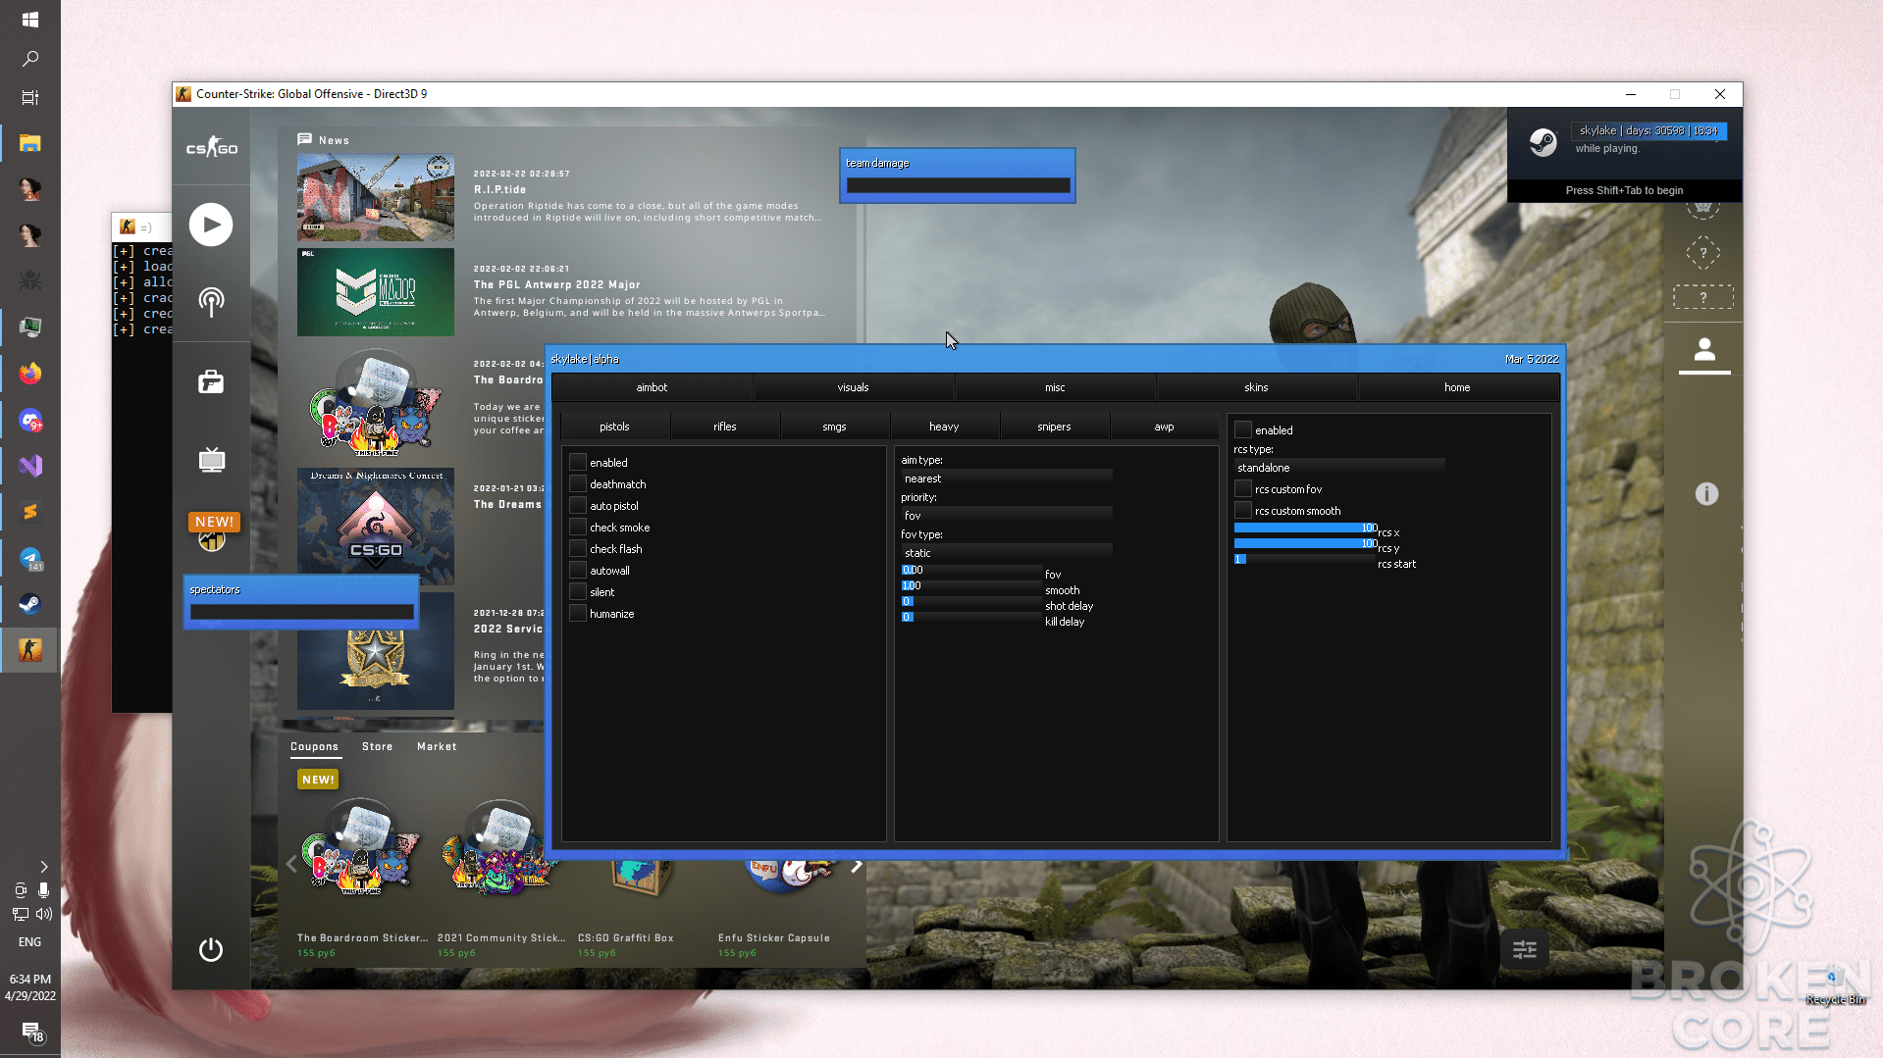
Task: Click the Power quit icon
Action: point(211,949)
